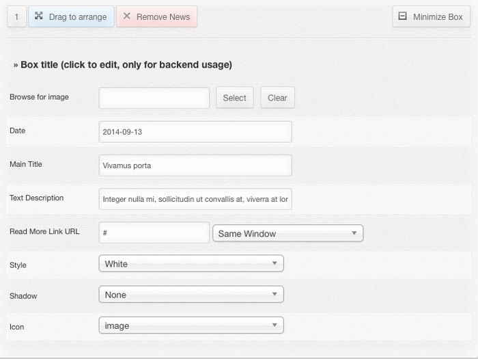This screenshot has height=359, width=478.
Task: Expand the Style dropdown set to White
Action: point(191,263)
